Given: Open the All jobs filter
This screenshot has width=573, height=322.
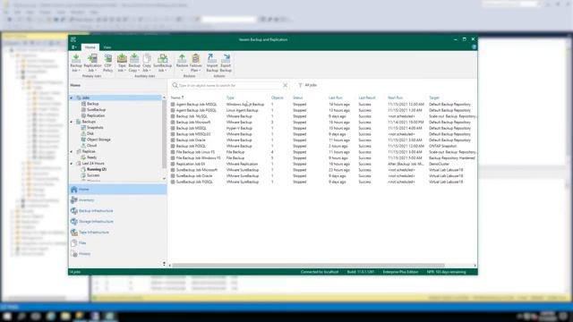Looking at the screenshot, I should point(308,86).
